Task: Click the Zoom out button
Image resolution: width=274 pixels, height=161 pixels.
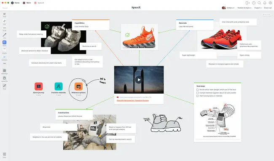Action: (268, 8)
